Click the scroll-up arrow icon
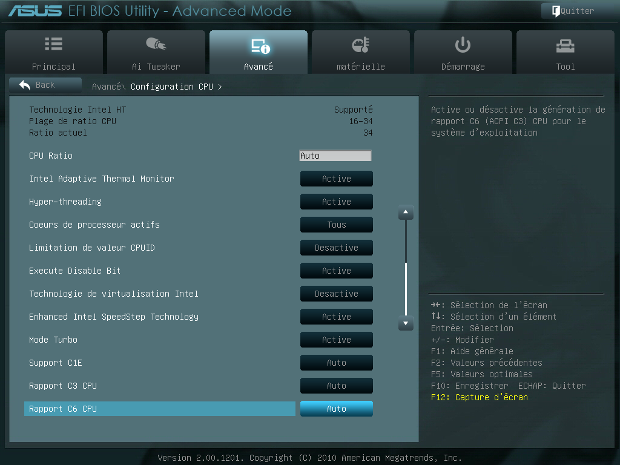620x465 pixels. [405, 212]
